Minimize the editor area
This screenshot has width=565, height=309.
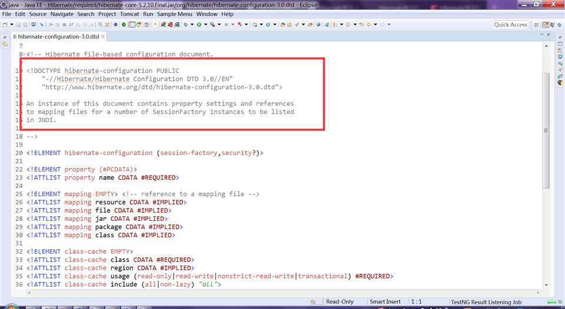click(541, 35)
